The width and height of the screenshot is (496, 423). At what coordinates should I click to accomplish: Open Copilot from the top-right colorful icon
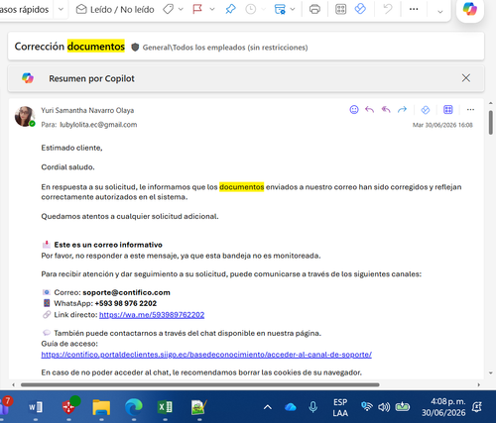(470, 9)
